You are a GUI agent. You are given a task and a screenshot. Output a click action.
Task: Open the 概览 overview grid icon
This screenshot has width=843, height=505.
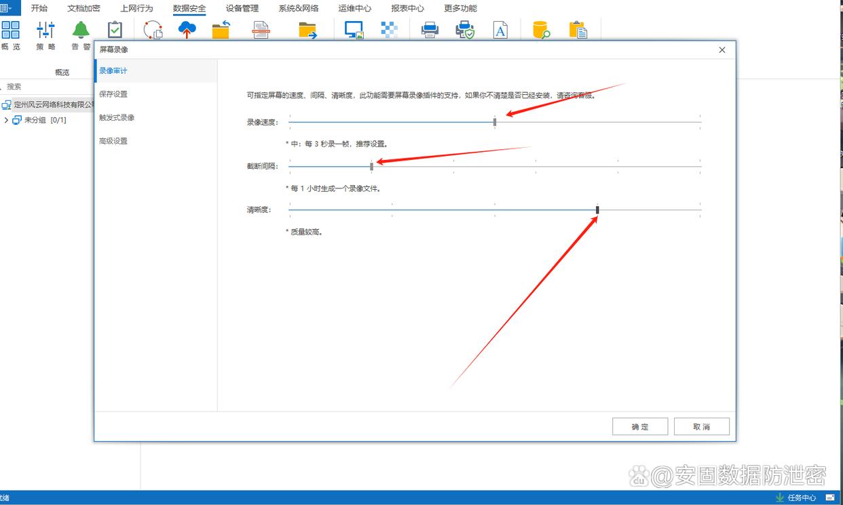coord(10,30)
